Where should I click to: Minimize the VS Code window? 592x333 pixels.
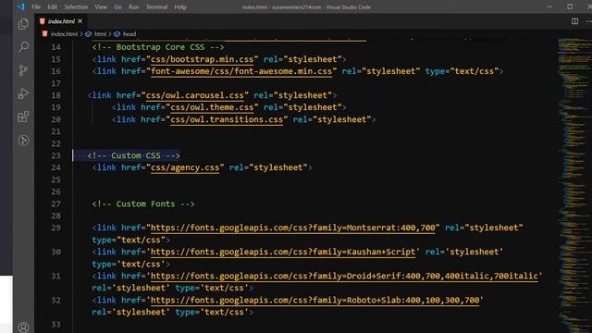(549, 6)
